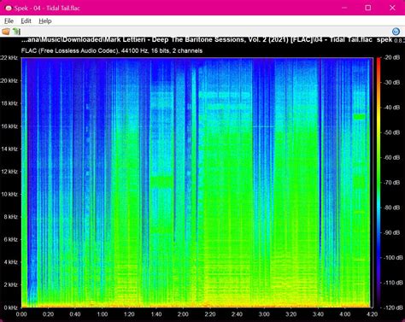Click the -20 dB scale label
This screenshot has height=322, width=405.
[392, 57]
